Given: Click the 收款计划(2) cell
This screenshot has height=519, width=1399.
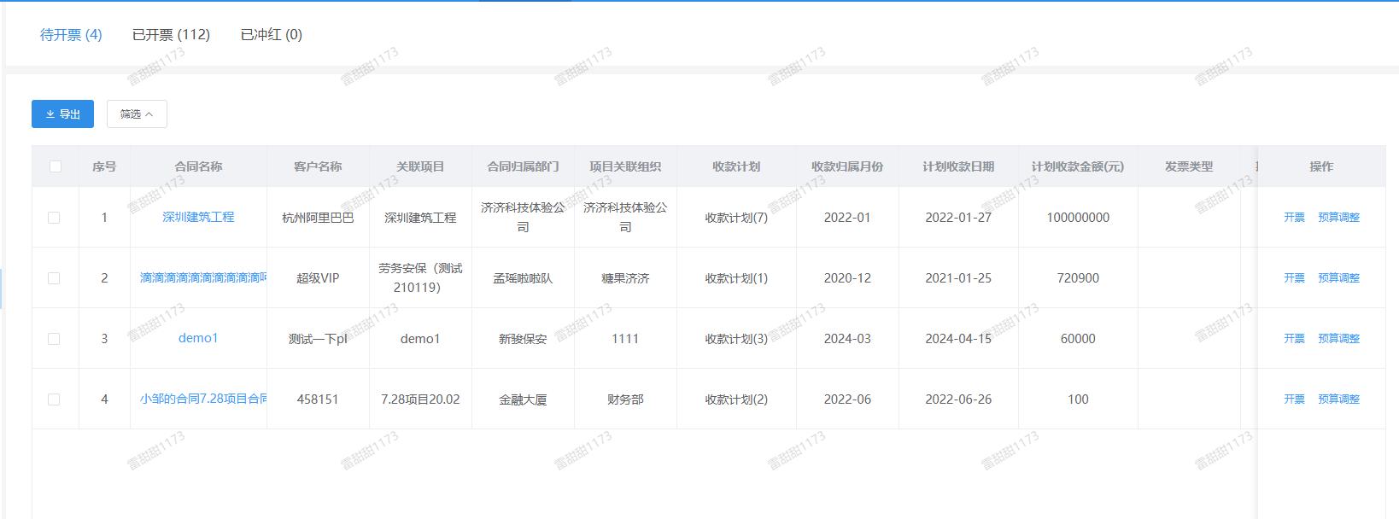Looking at the screenshot, I should (736, 399).
